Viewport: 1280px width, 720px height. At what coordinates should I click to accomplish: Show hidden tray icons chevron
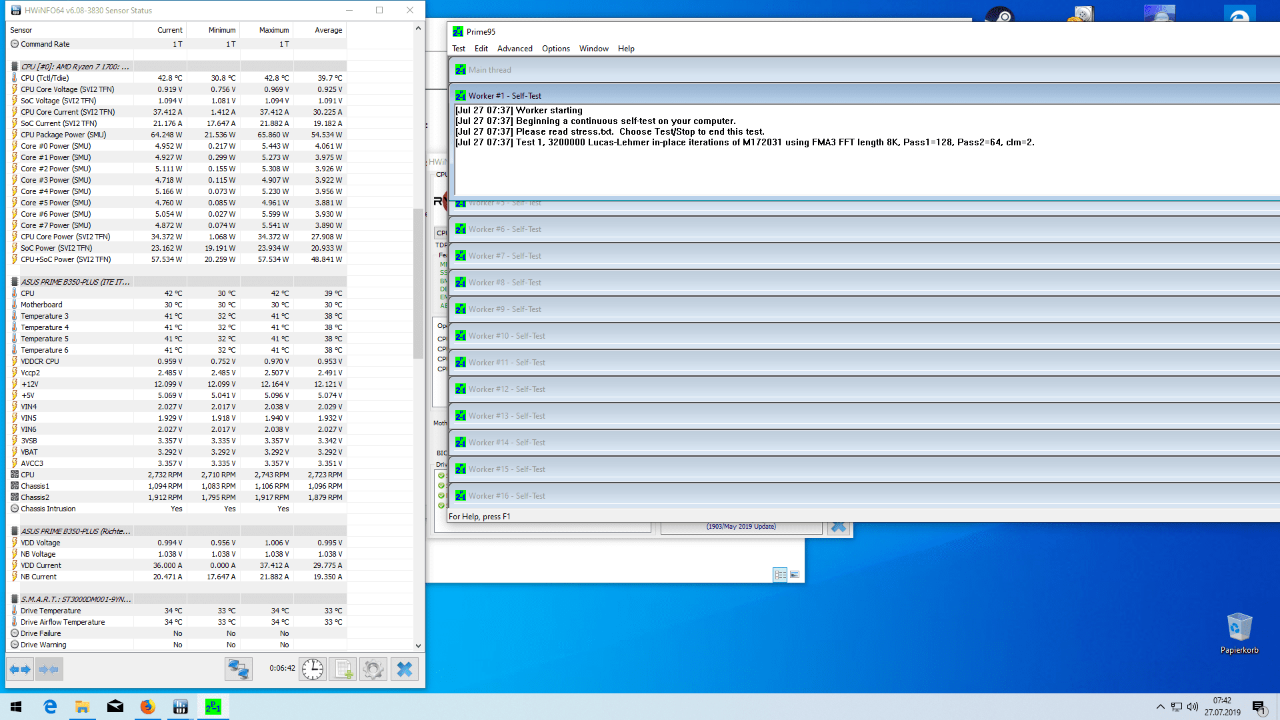point(1160,707)
